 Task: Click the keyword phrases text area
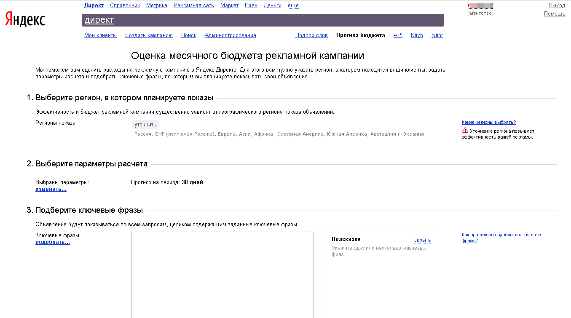pyautogui.click(x=222, y=274)
